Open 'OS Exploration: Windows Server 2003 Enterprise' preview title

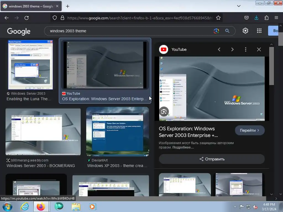coord(188,132)
